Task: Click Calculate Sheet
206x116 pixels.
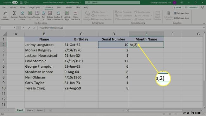Action: [x=182, y=18]
